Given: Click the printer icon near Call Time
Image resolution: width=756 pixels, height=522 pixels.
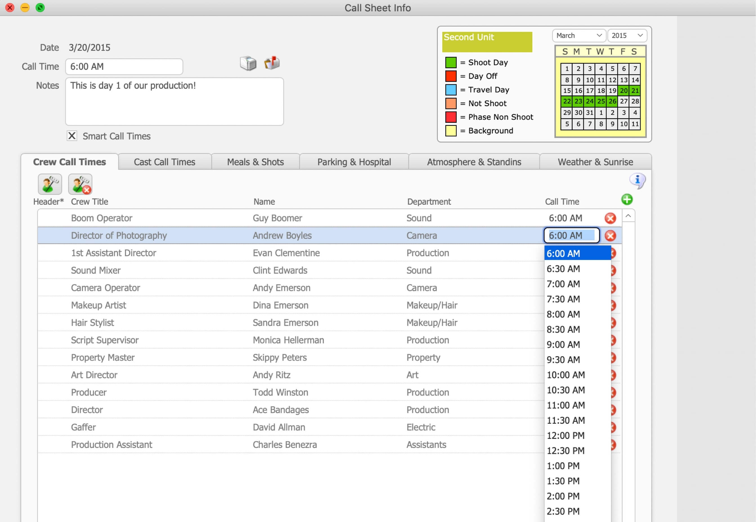Looking at the screenshot, I should click(x=248, y=63).
